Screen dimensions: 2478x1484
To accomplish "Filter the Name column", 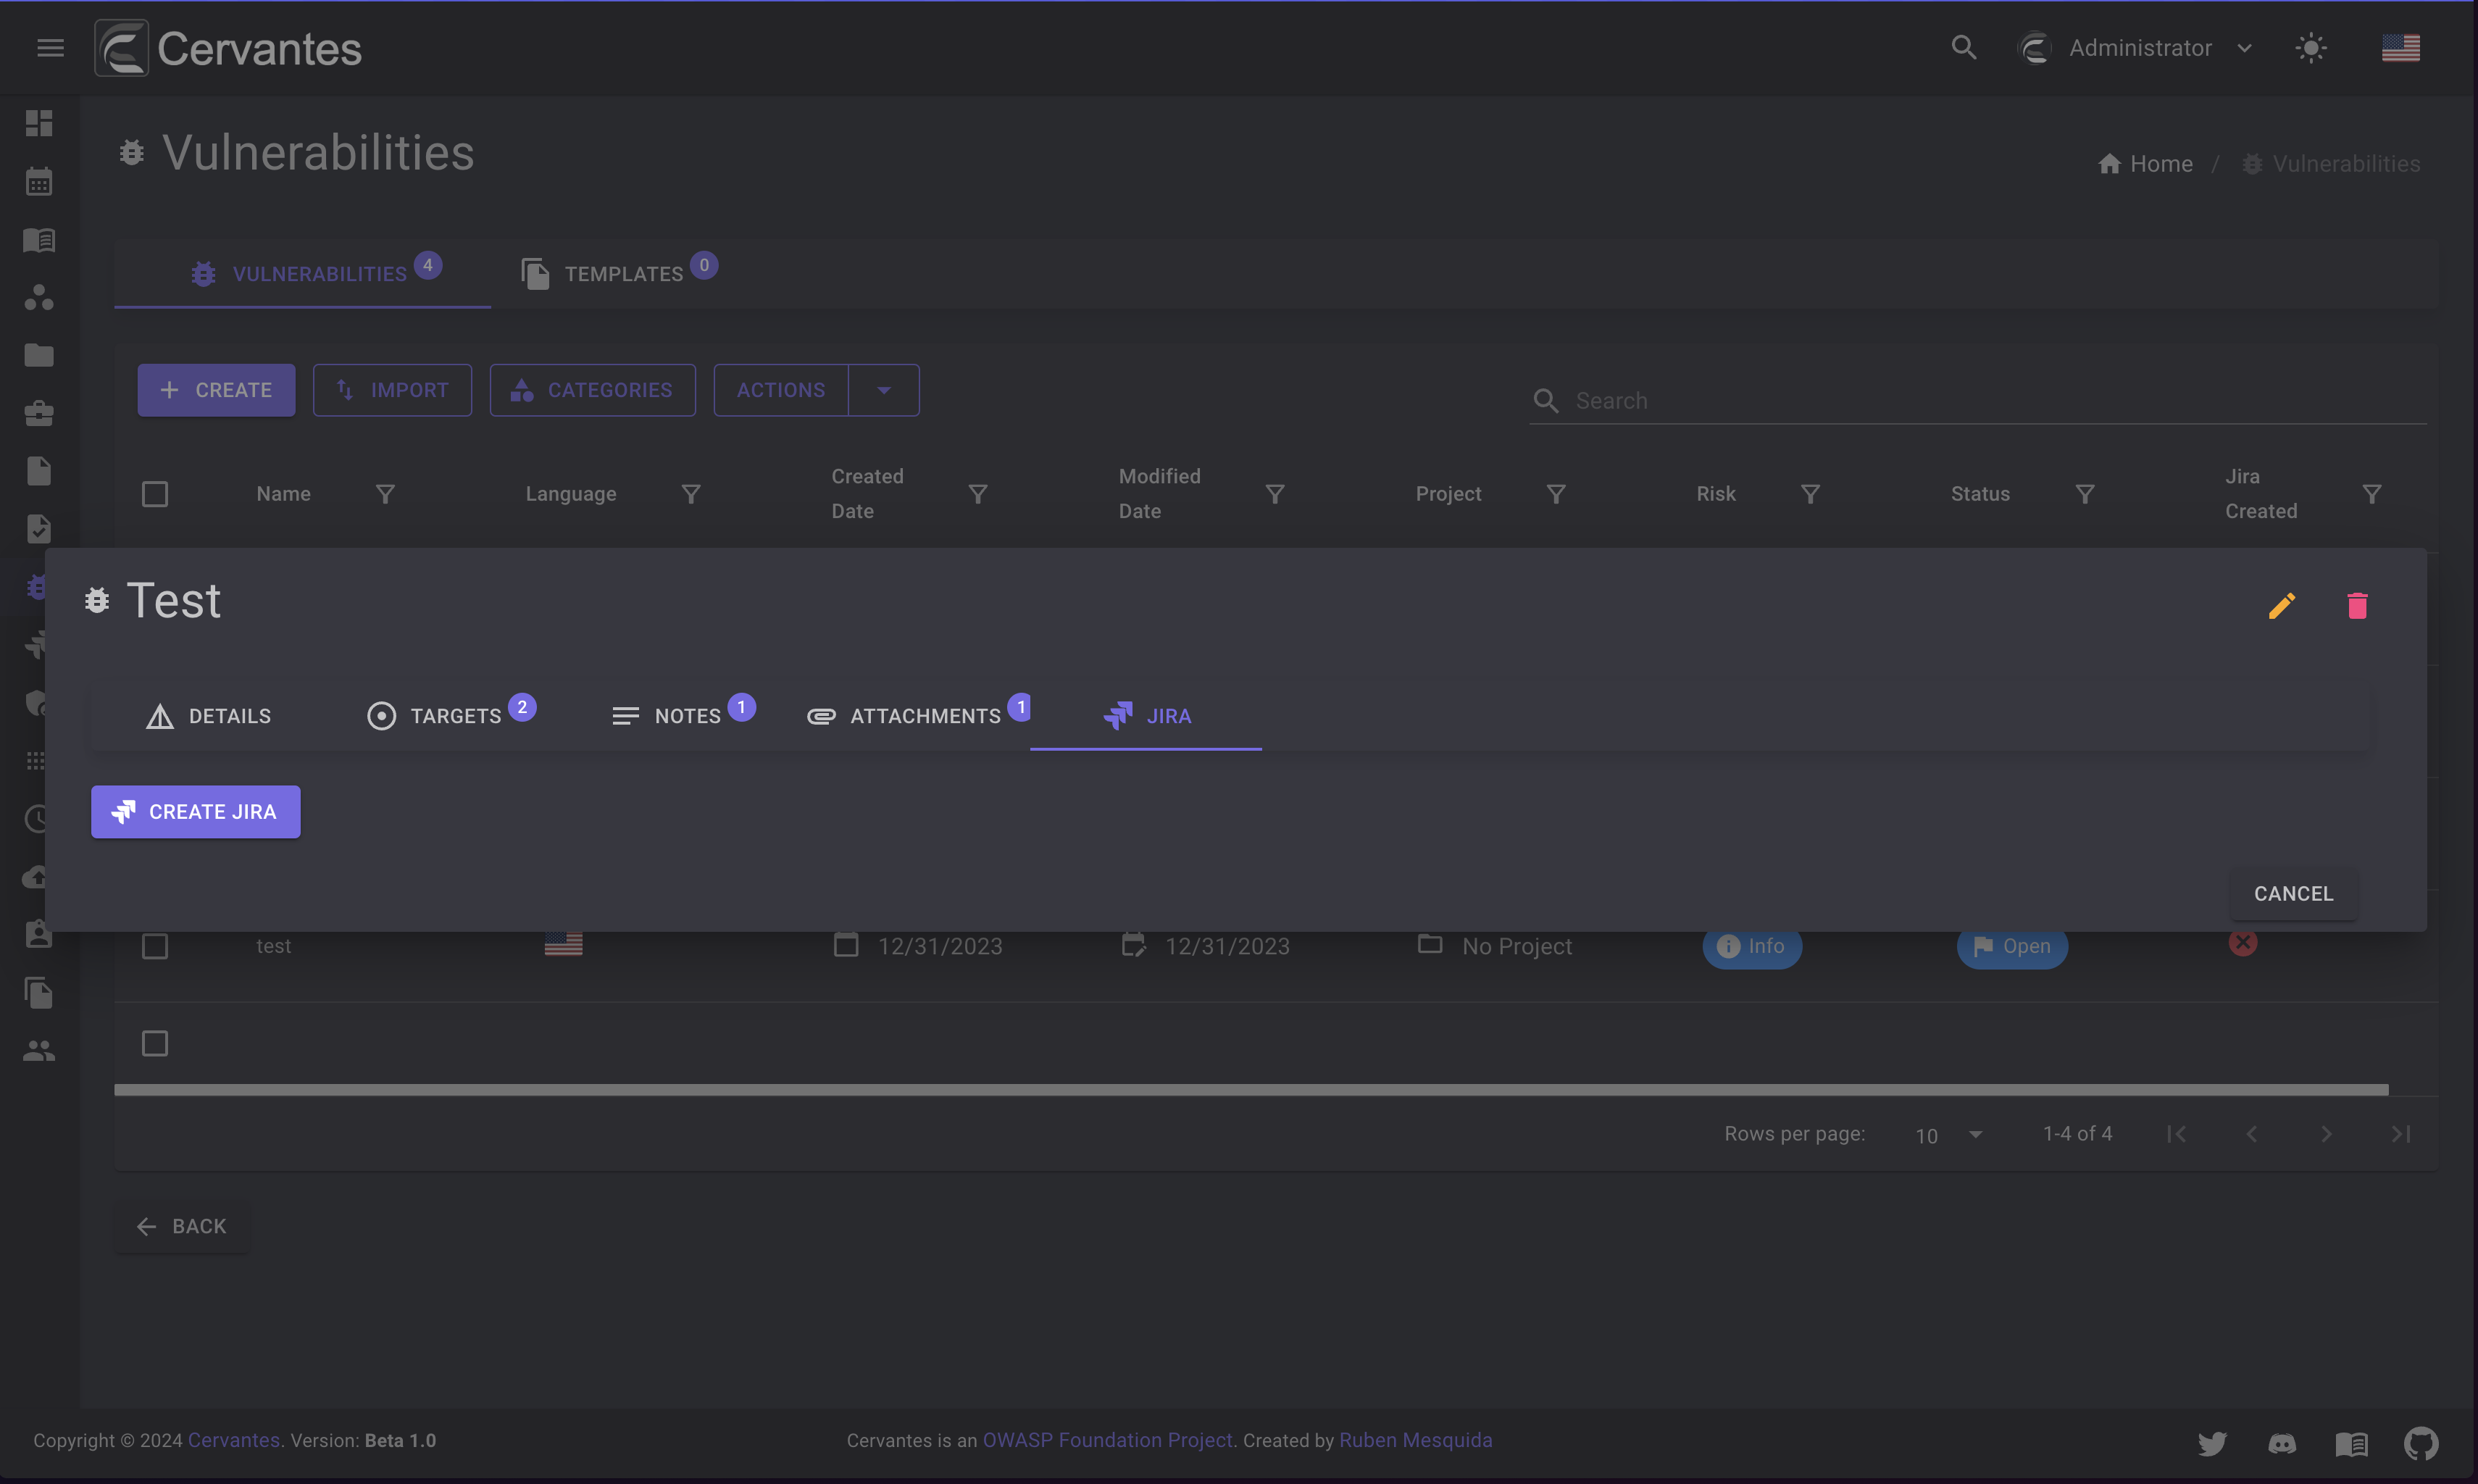I will pos(385,494).
